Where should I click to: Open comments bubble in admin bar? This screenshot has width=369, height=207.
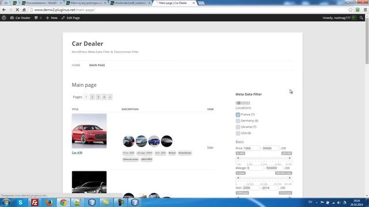pos(38,18)
